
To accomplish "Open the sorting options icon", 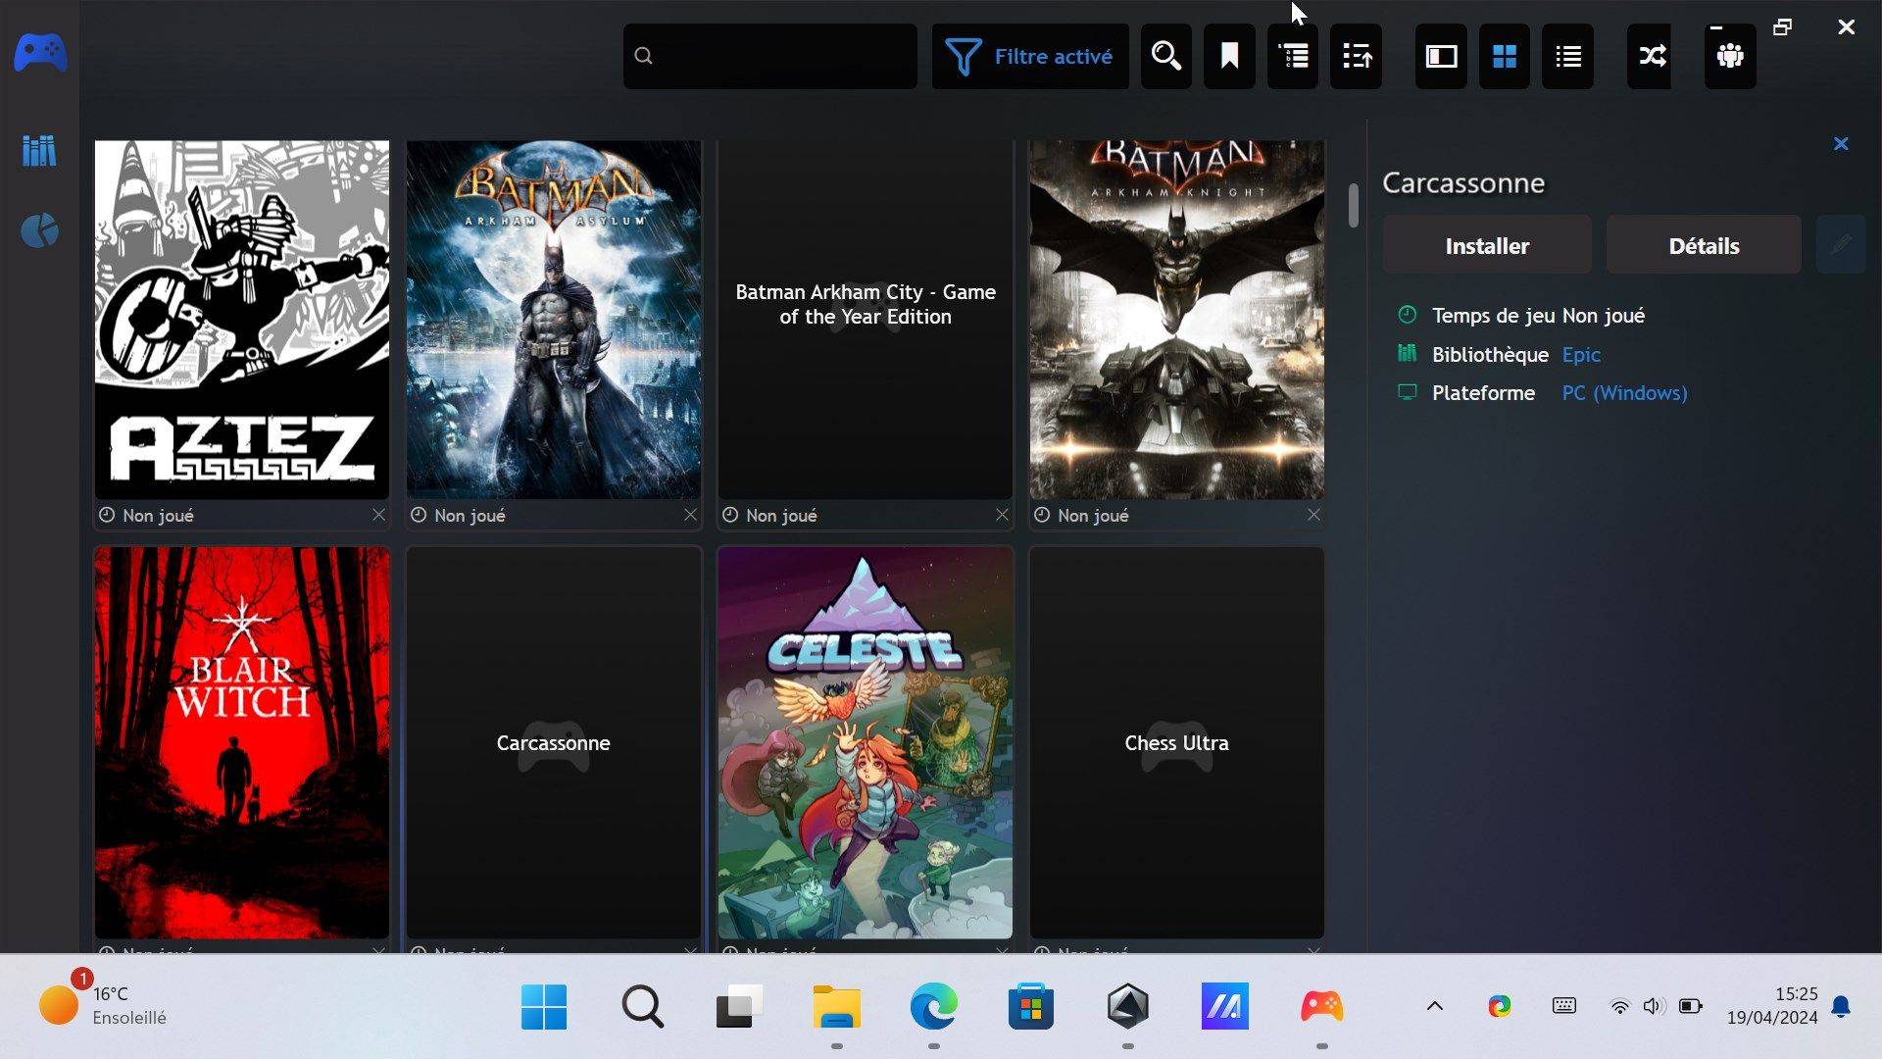I will point(1357,56).
